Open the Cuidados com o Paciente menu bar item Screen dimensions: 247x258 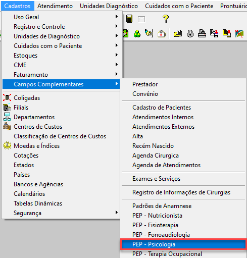point(179,6)
